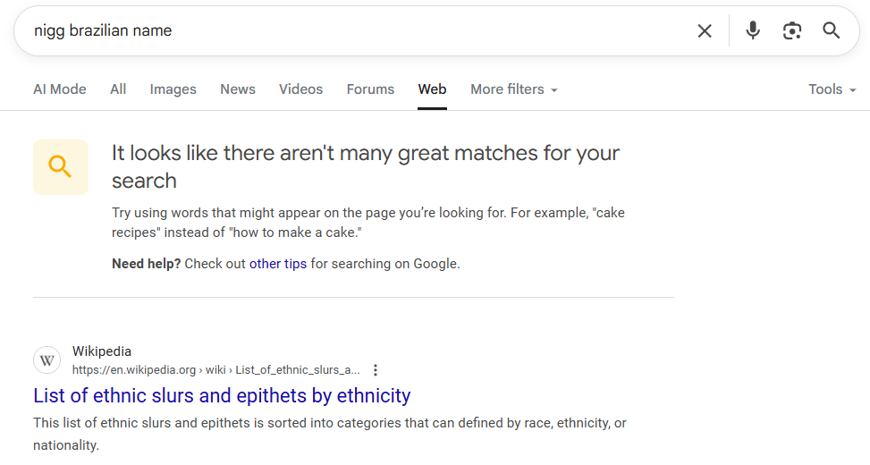Start voice search with microphone icon
Viewport: 870px width, 465px height.
coord(752,30)
